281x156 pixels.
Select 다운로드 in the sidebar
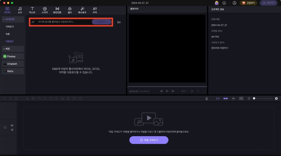pyautogui.click(x=10, y=41)
